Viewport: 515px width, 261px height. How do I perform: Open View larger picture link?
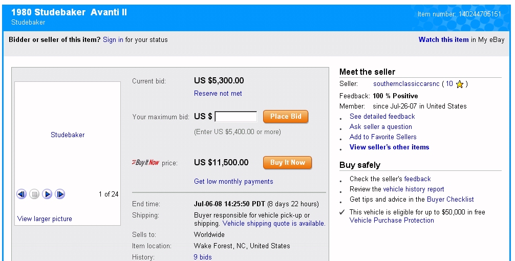(x=45, y=219)
